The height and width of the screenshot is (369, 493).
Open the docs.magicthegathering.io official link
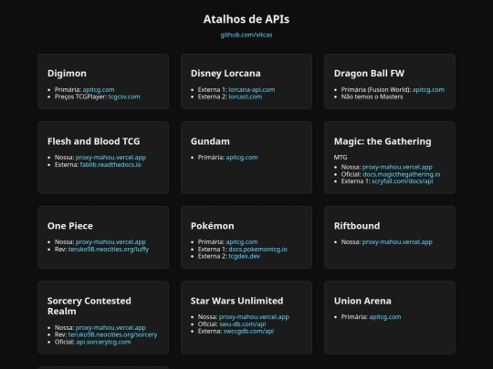click(401, 174)
